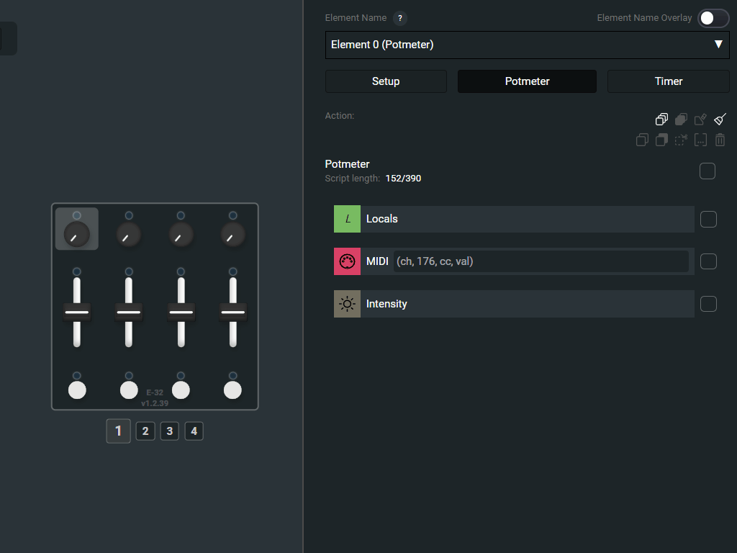Switch to the Timer tab
The image size is (737, 553).
coord(668,81)
